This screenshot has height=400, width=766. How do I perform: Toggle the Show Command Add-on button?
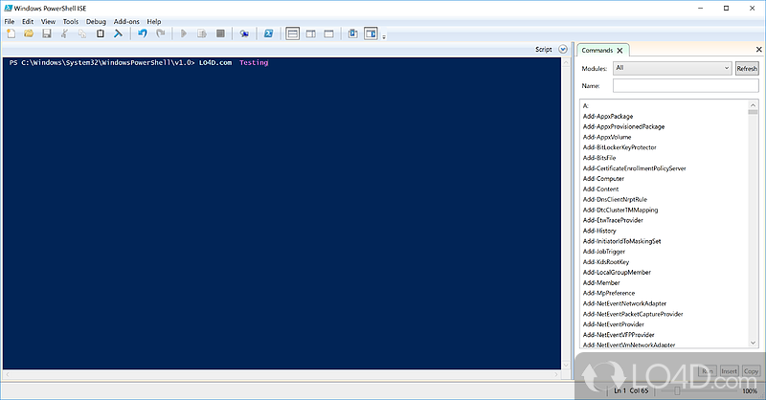click(x=371, y=33)
